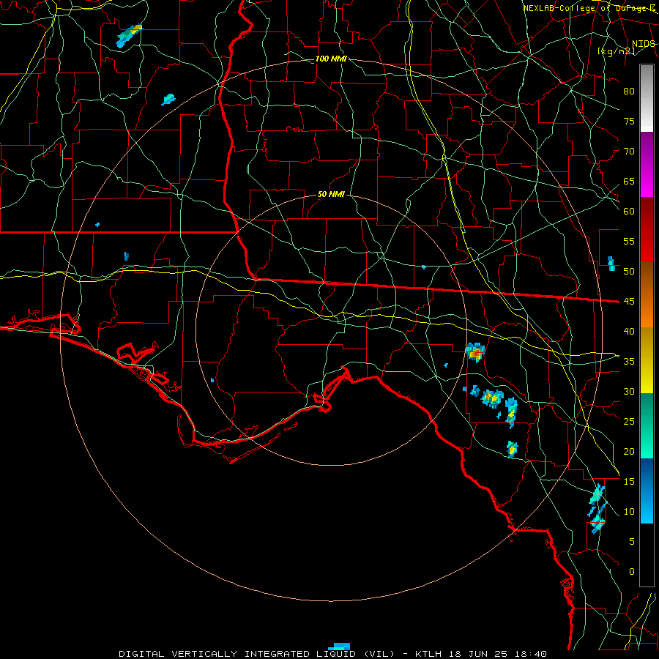Click the scale value "30"
Viewport: 659px width, 659px height.
pos(629,391)
